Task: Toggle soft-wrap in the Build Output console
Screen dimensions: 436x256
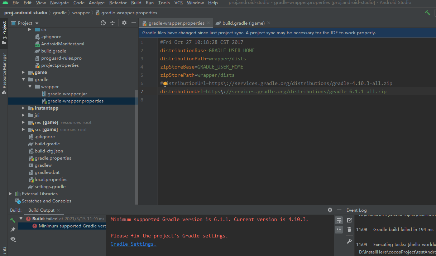Action: [x=339, y=220]
